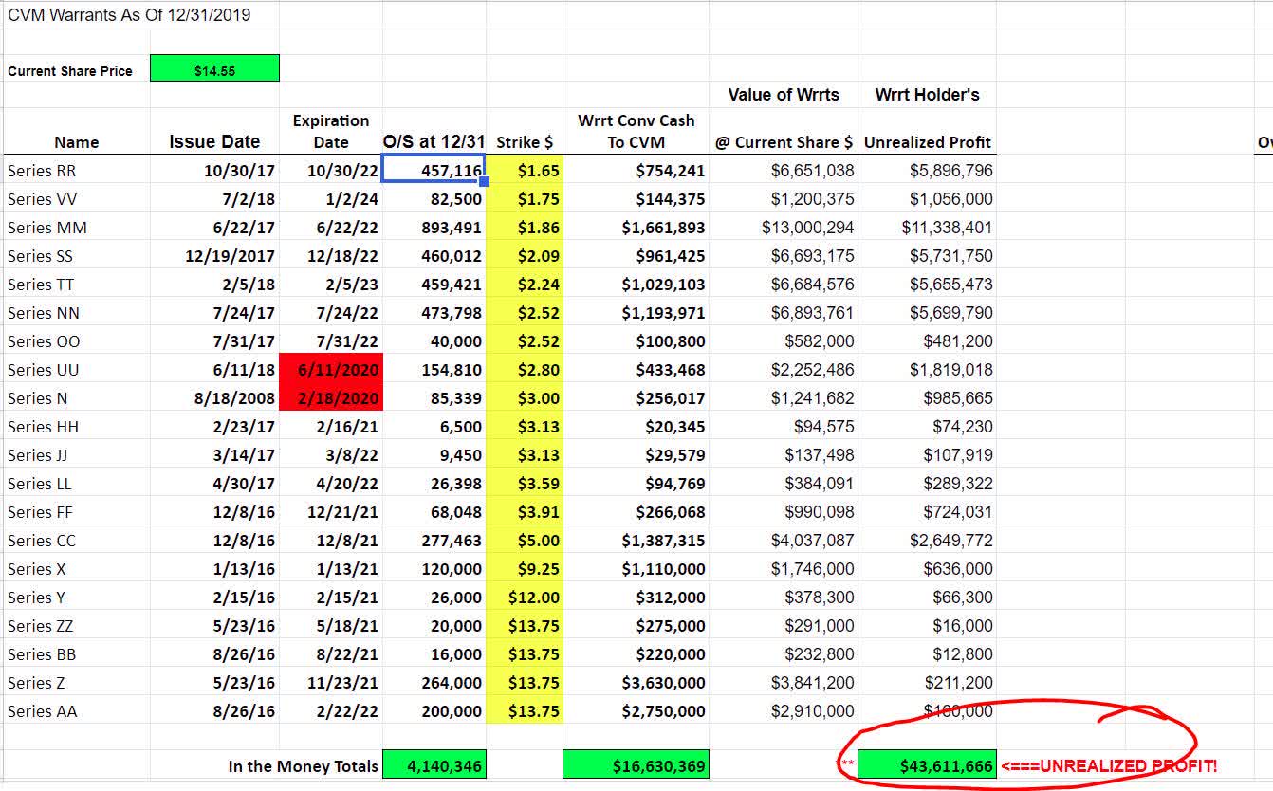
Task: Select the Series HH strike cell $3.13
Action: click(525, 427)
